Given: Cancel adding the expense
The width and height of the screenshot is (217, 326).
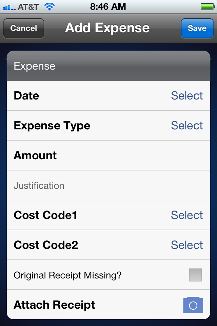Looking at the screenshot, I should 24,28.
